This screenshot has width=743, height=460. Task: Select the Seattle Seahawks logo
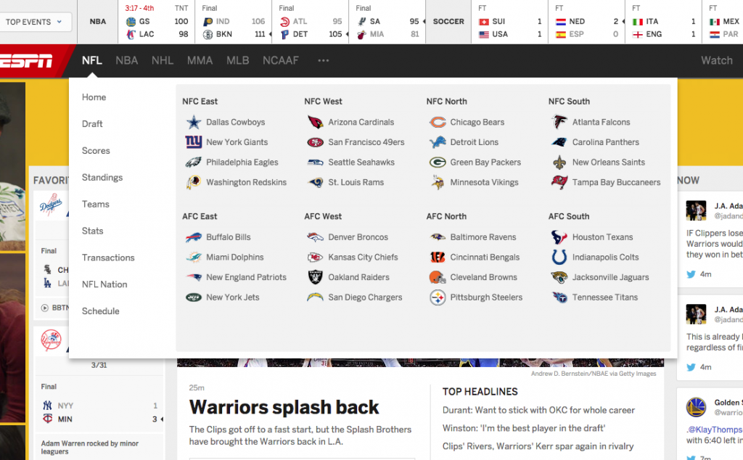point(315,162)
